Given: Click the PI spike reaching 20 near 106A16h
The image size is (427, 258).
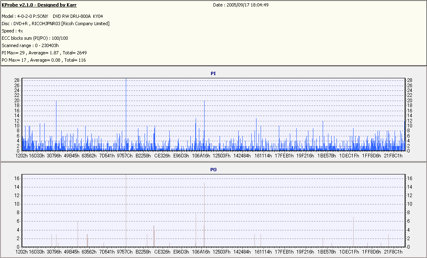Looking at the screenshot, I should pos(205,125).
